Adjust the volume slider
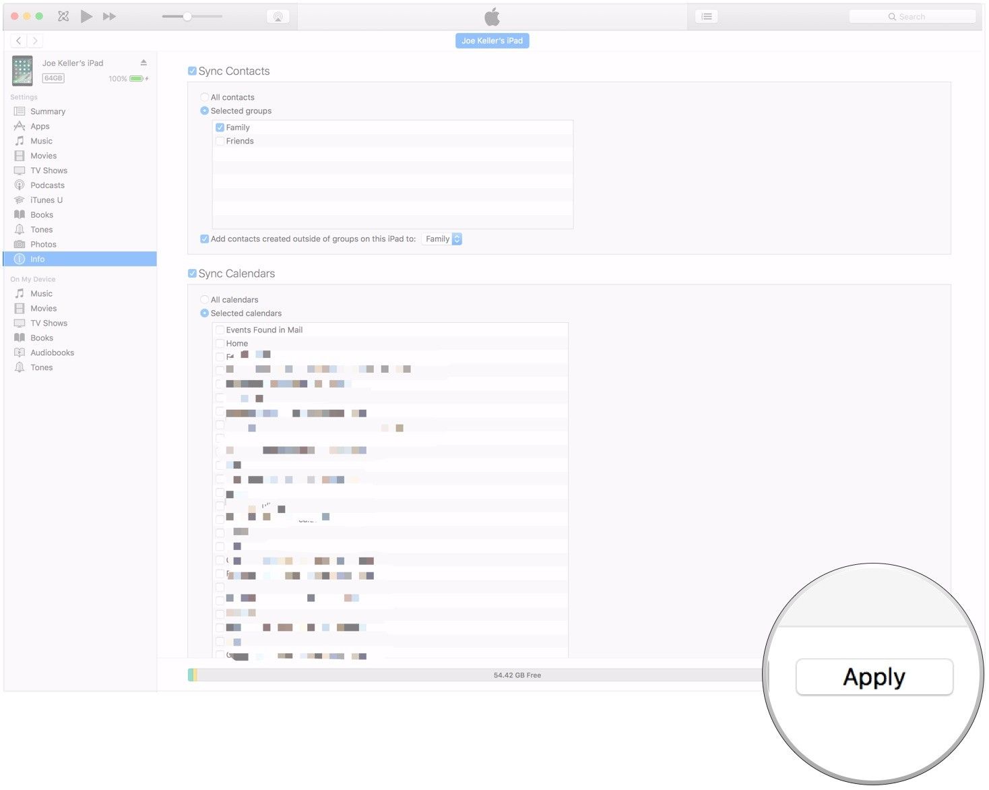The height and width of the screenshot is (790, 989). [187, 16]
